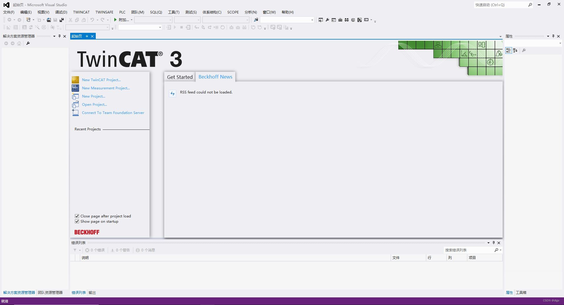Open the New Project icon dropdown arrow
Image resolution: width=564 pixels, height=305 pixels.
pyautogui.click(x=33, y=20)
